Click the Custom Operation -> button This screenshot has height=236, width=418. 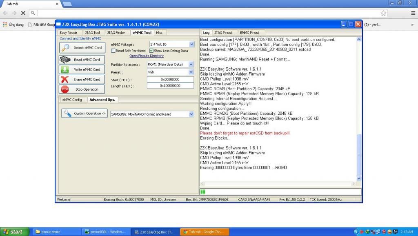[x=84, y=114]
